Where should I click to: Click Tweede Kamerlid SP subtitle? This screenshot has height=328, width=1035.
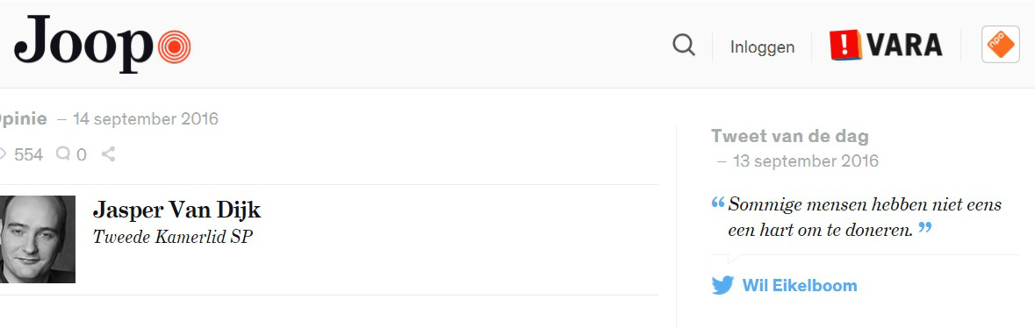[173, 237]
